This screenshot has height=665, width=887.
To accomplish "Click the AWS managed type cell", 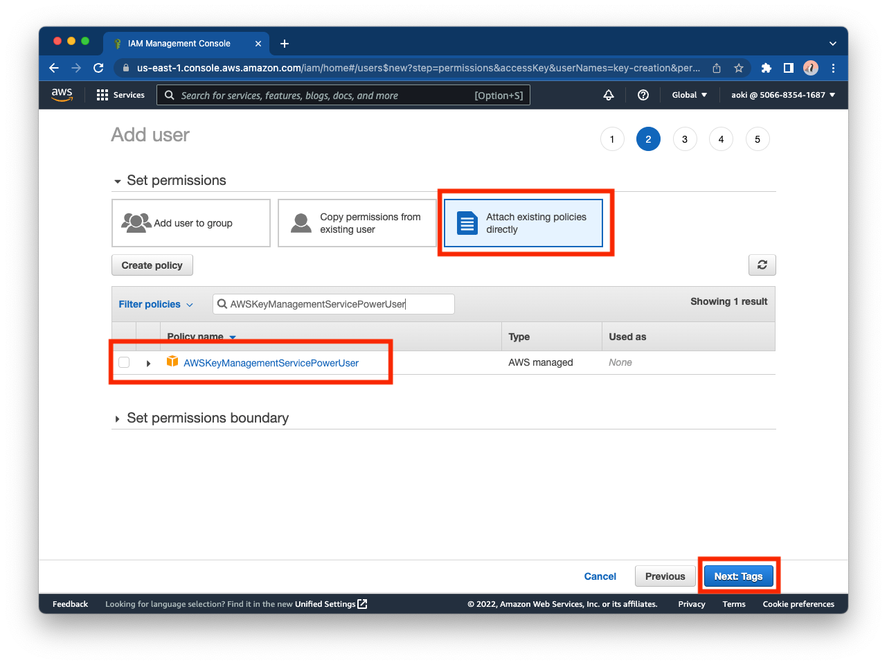I will tap(541, 362).
